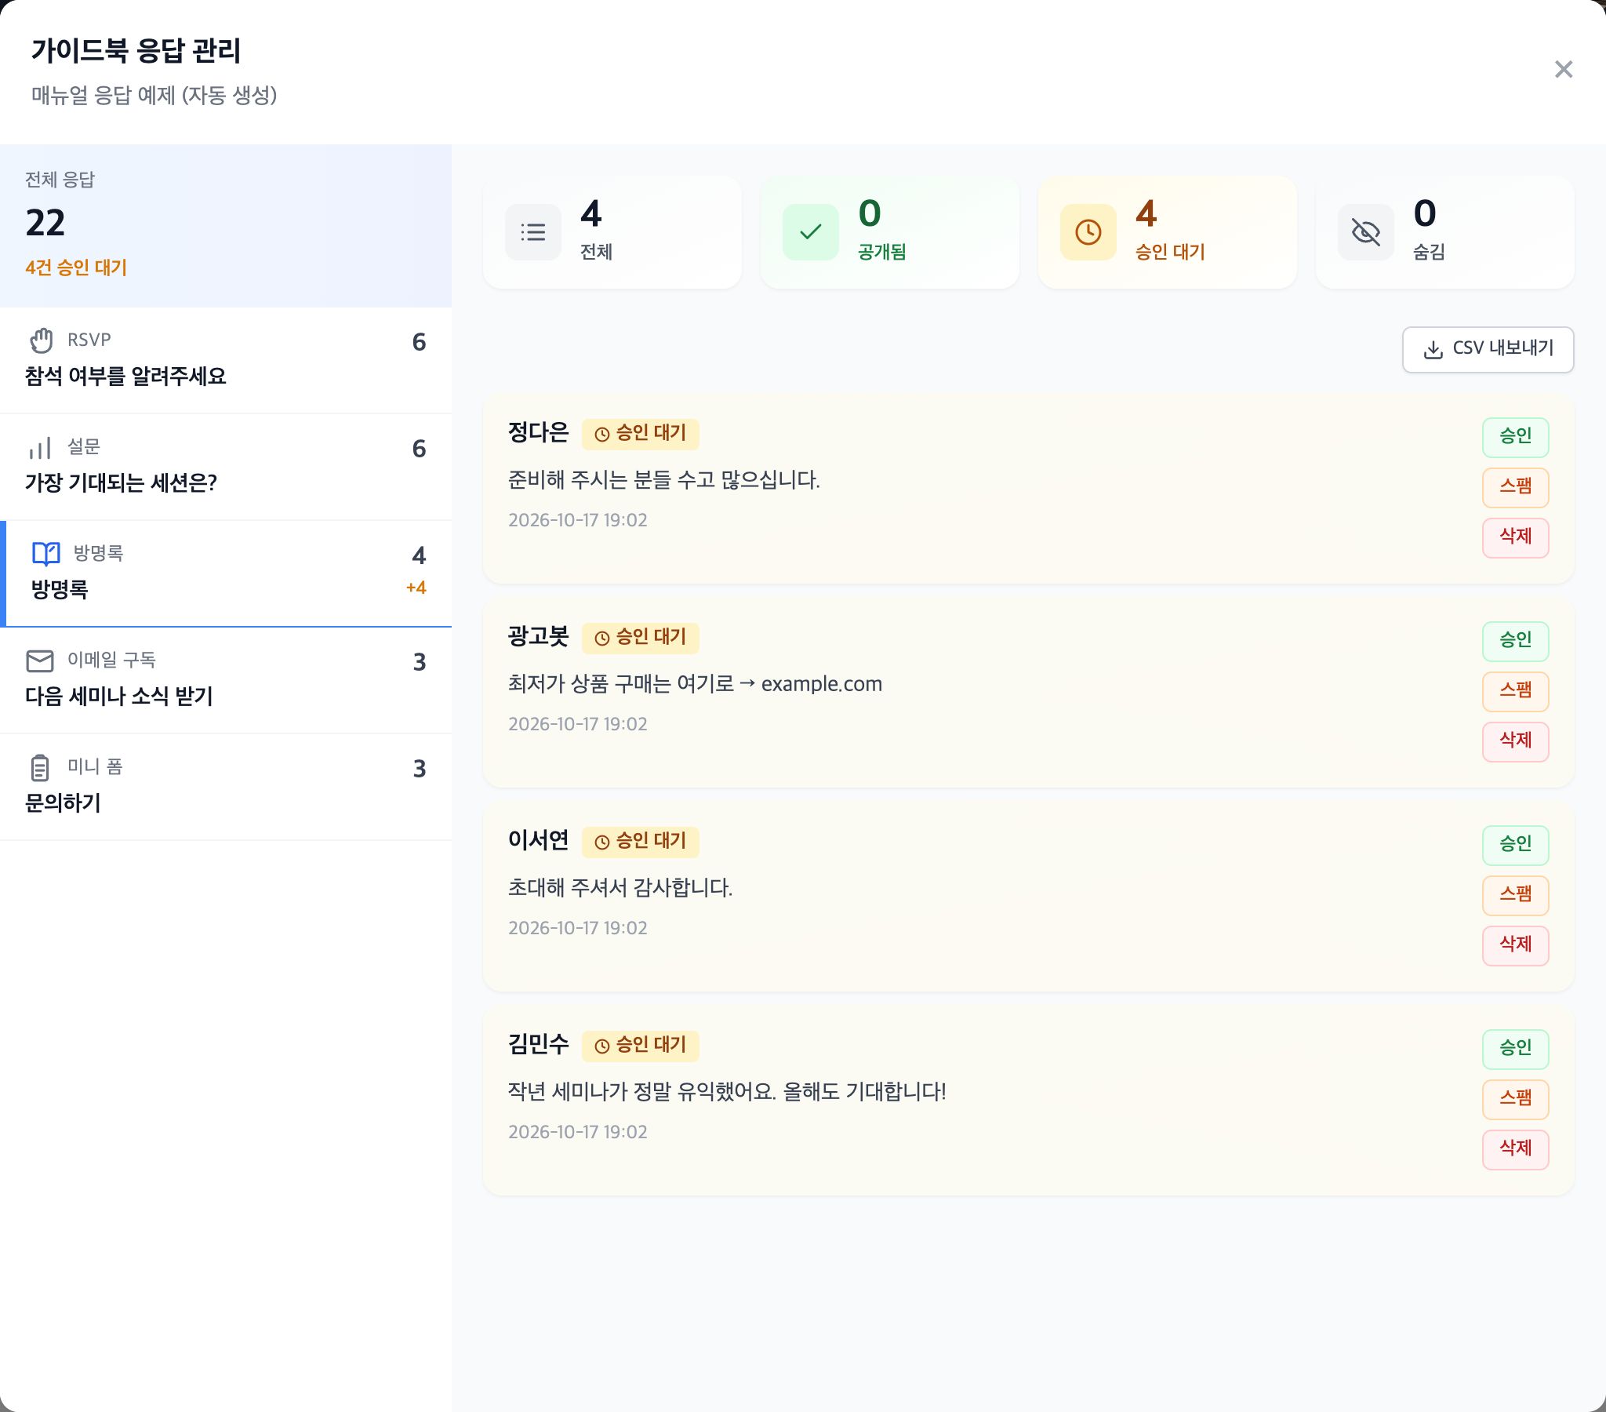Click clock icon in 정다은's pending badge
1606x1412 pixels.
[601, 434]
